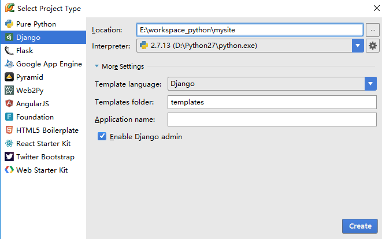Click the PyCharm logo in the title bar
Screen dimensions: 382x239
[x=10, y=8]
